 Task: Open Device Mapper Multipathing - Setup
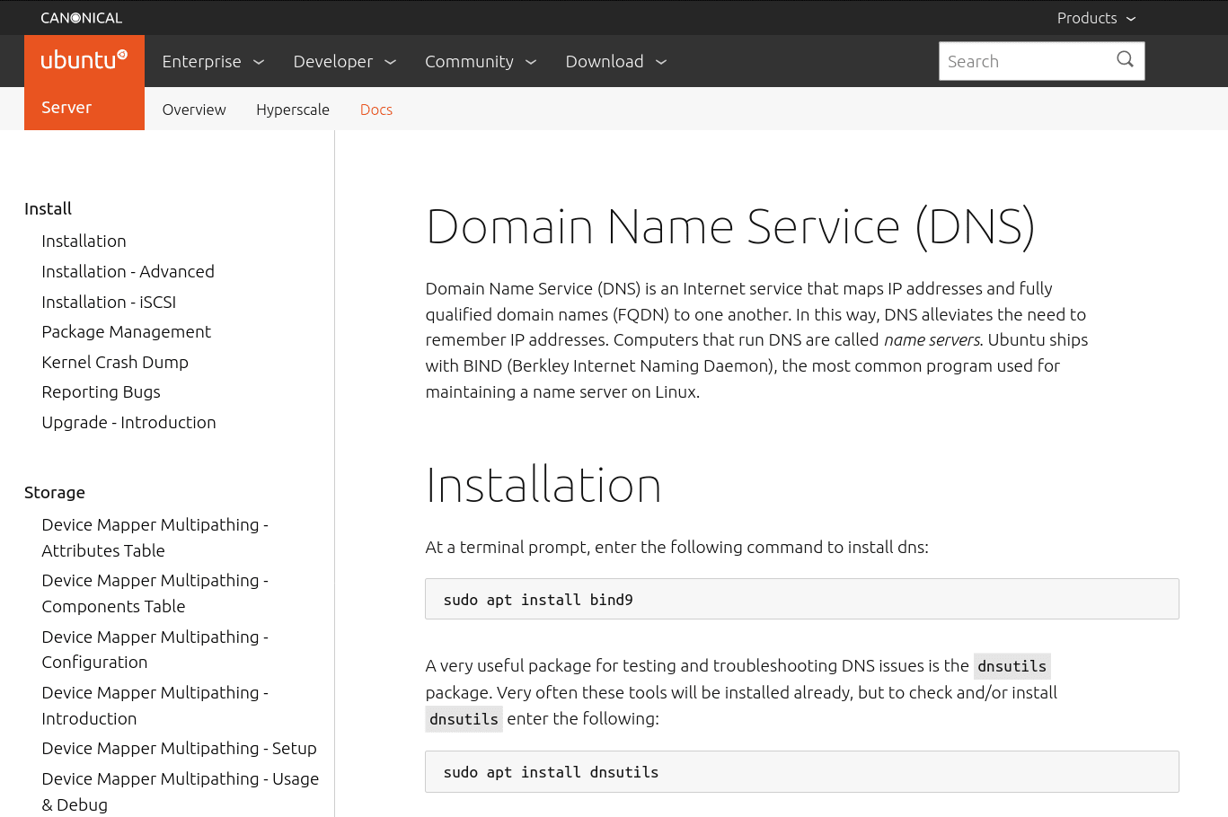tap(179, 748)
